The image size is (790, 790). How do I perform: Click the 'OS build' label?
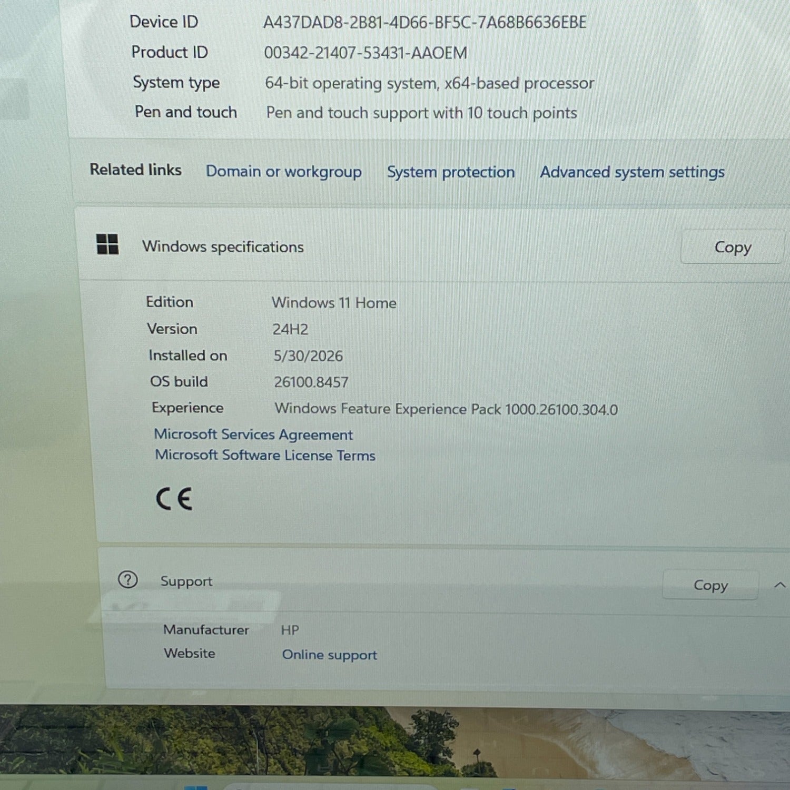[x=179, y=381]
